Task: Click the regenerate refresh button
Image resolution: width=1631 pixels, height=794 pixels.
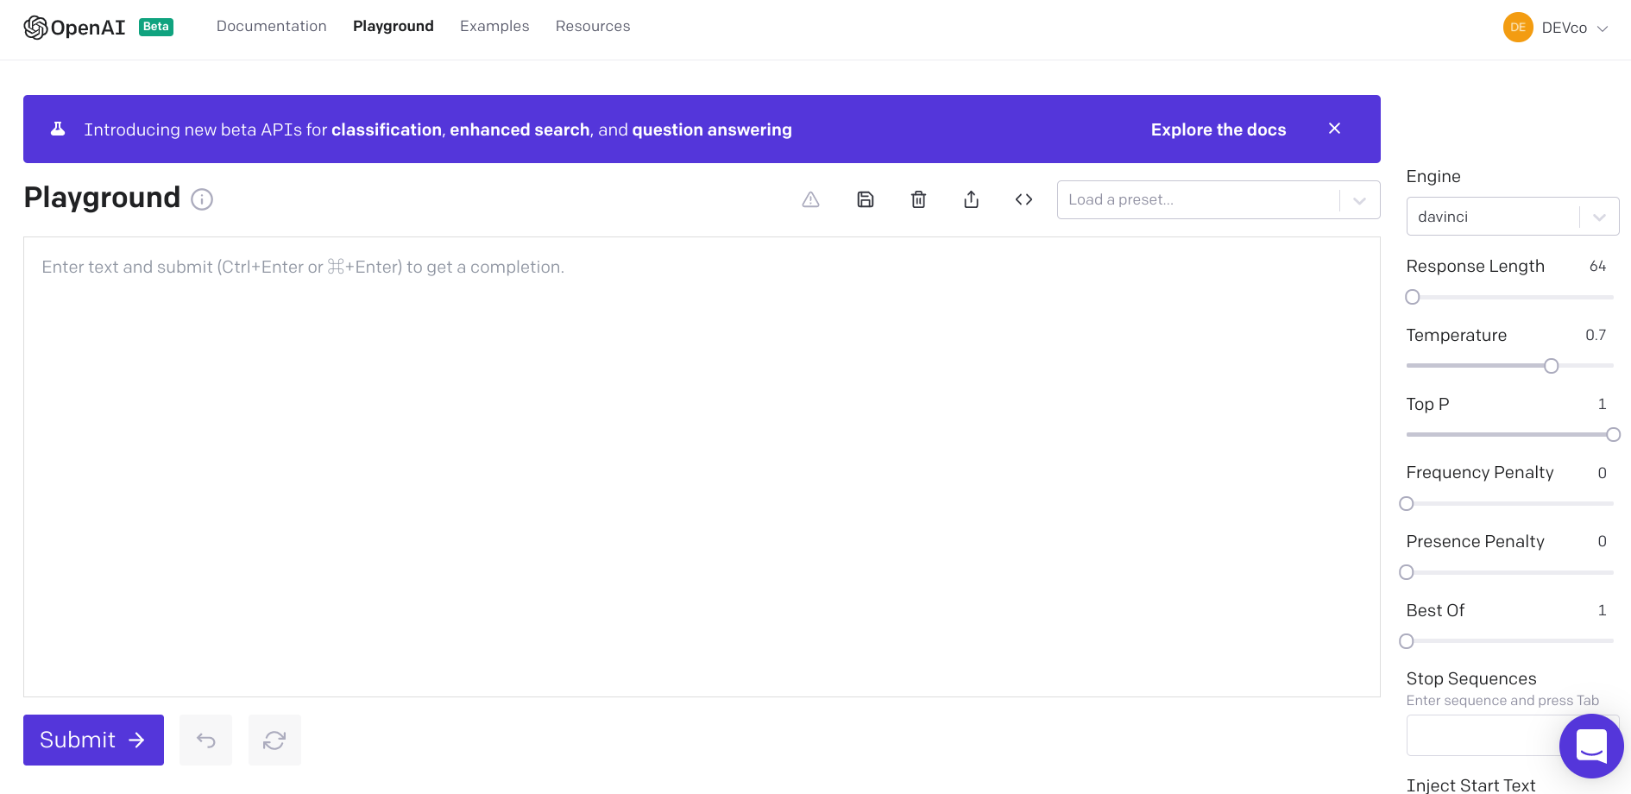Action: click(x=274, y=740)
